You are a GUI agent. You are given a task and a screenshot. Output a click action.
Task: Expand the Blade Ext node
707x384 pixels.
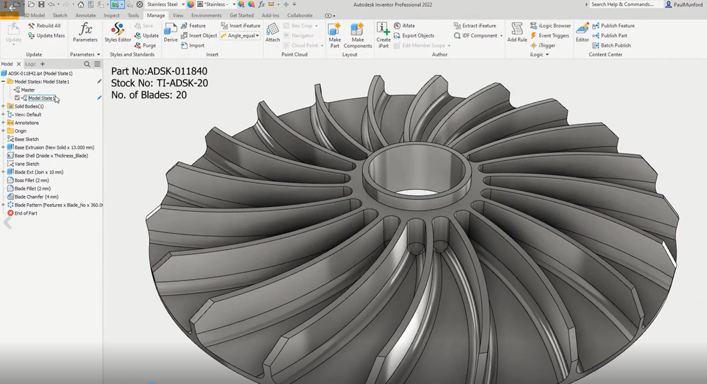point(3,172)
